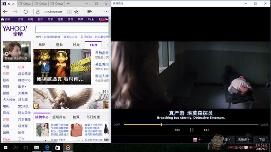271x152 pixels.
Task: Open 房地產 link in left sidebar
Action: [23, 126]
